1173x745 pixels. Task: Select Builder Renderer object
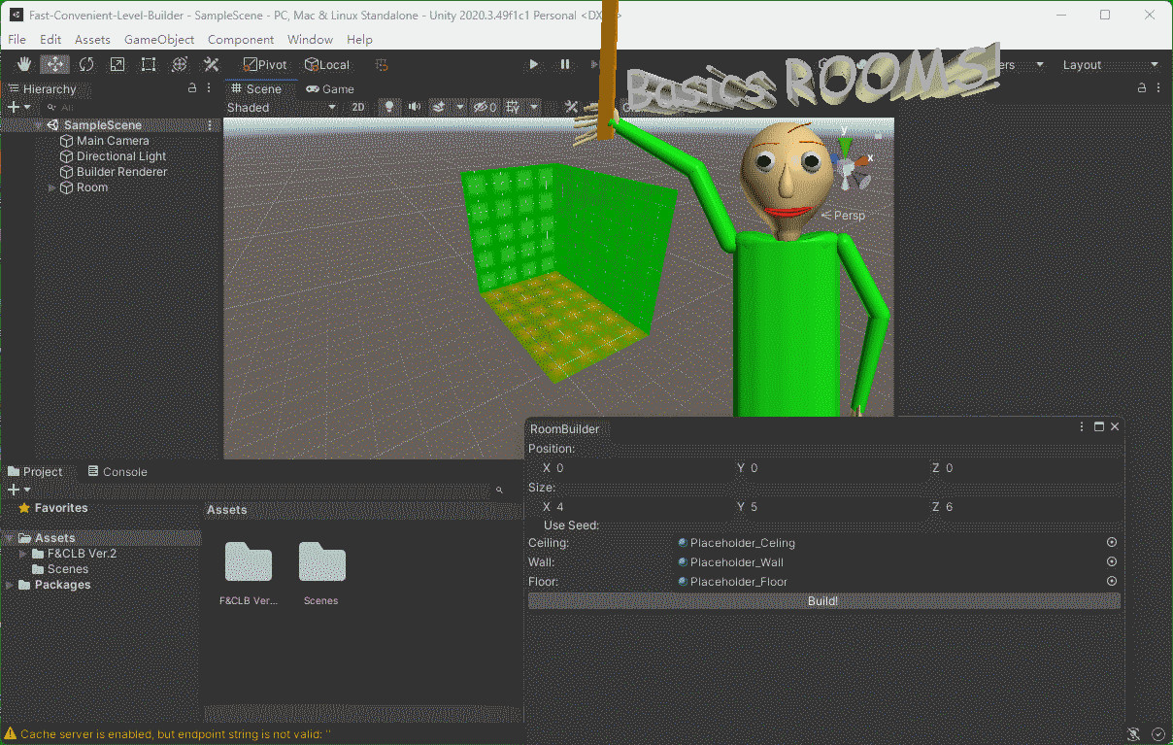tap(121, 172)
